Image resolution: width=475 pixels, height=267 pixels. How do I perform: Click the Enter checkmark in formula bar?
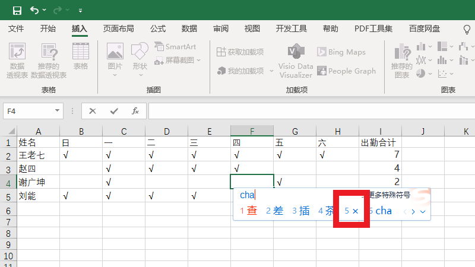click(x=114, y=111)
